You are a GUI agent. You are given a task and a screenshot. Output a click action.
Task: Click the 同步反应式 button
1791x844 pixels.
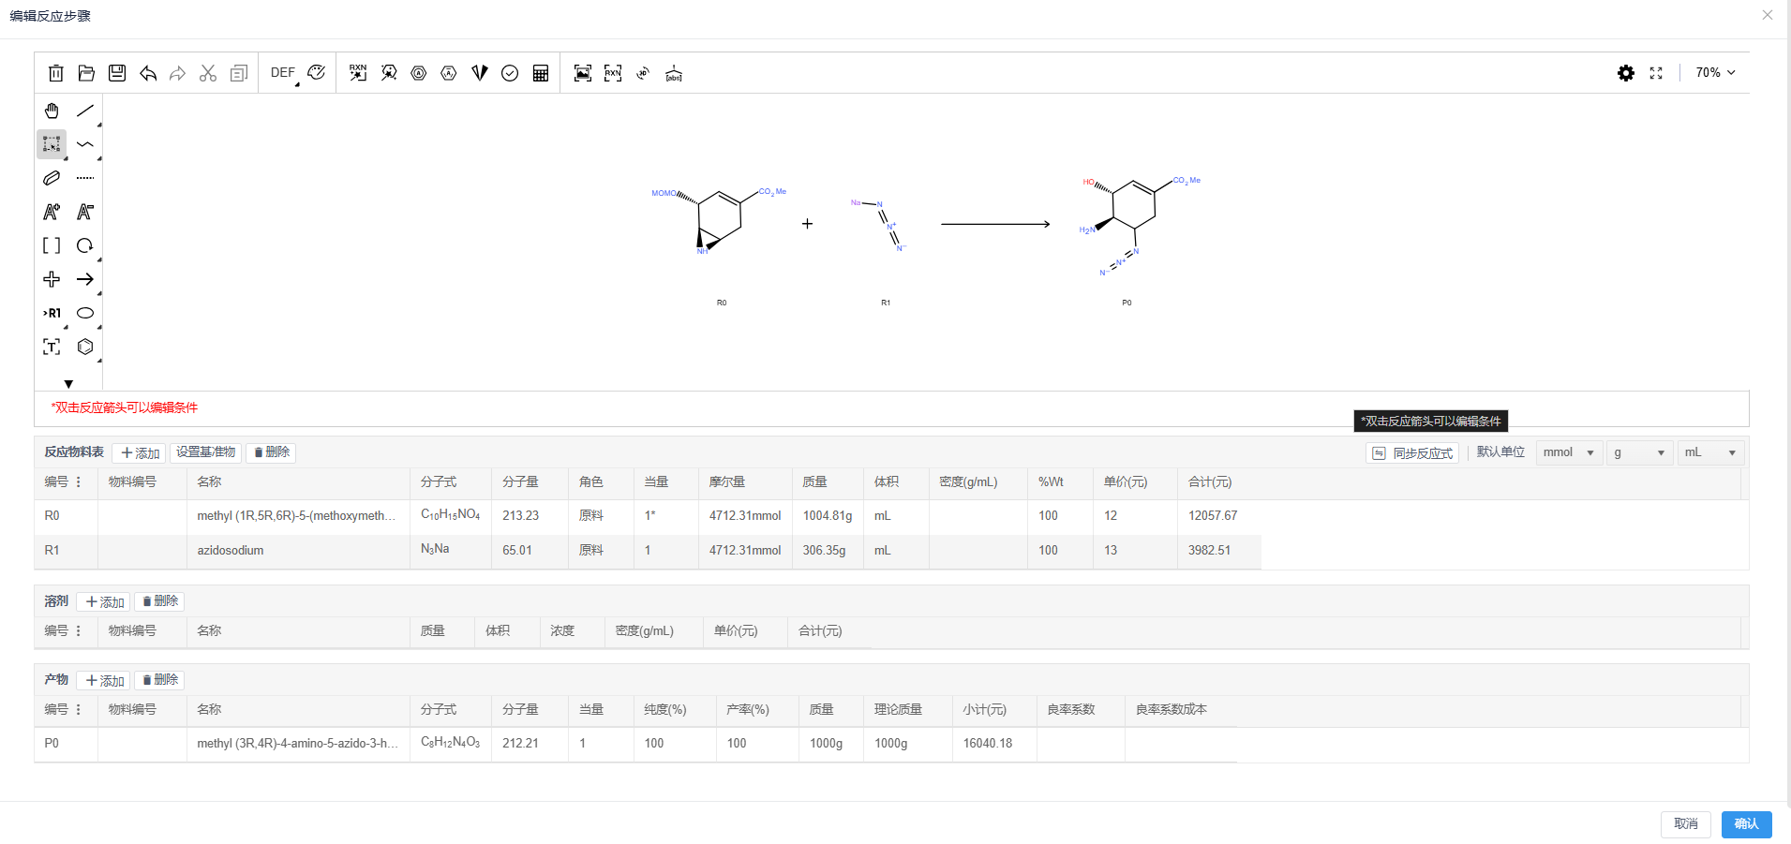(1412, 452)
